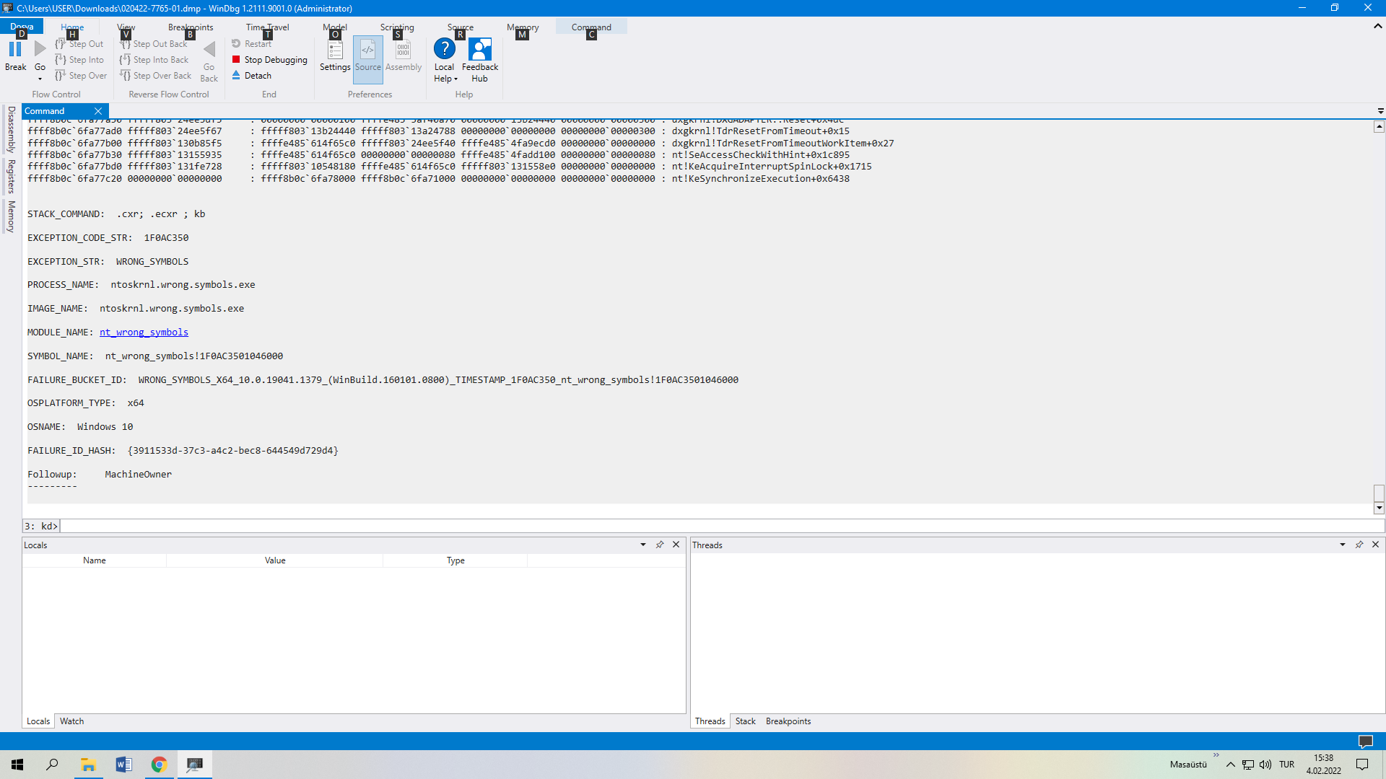
Task: Switch to the View ribbon tab
Action: pos(126,27)
